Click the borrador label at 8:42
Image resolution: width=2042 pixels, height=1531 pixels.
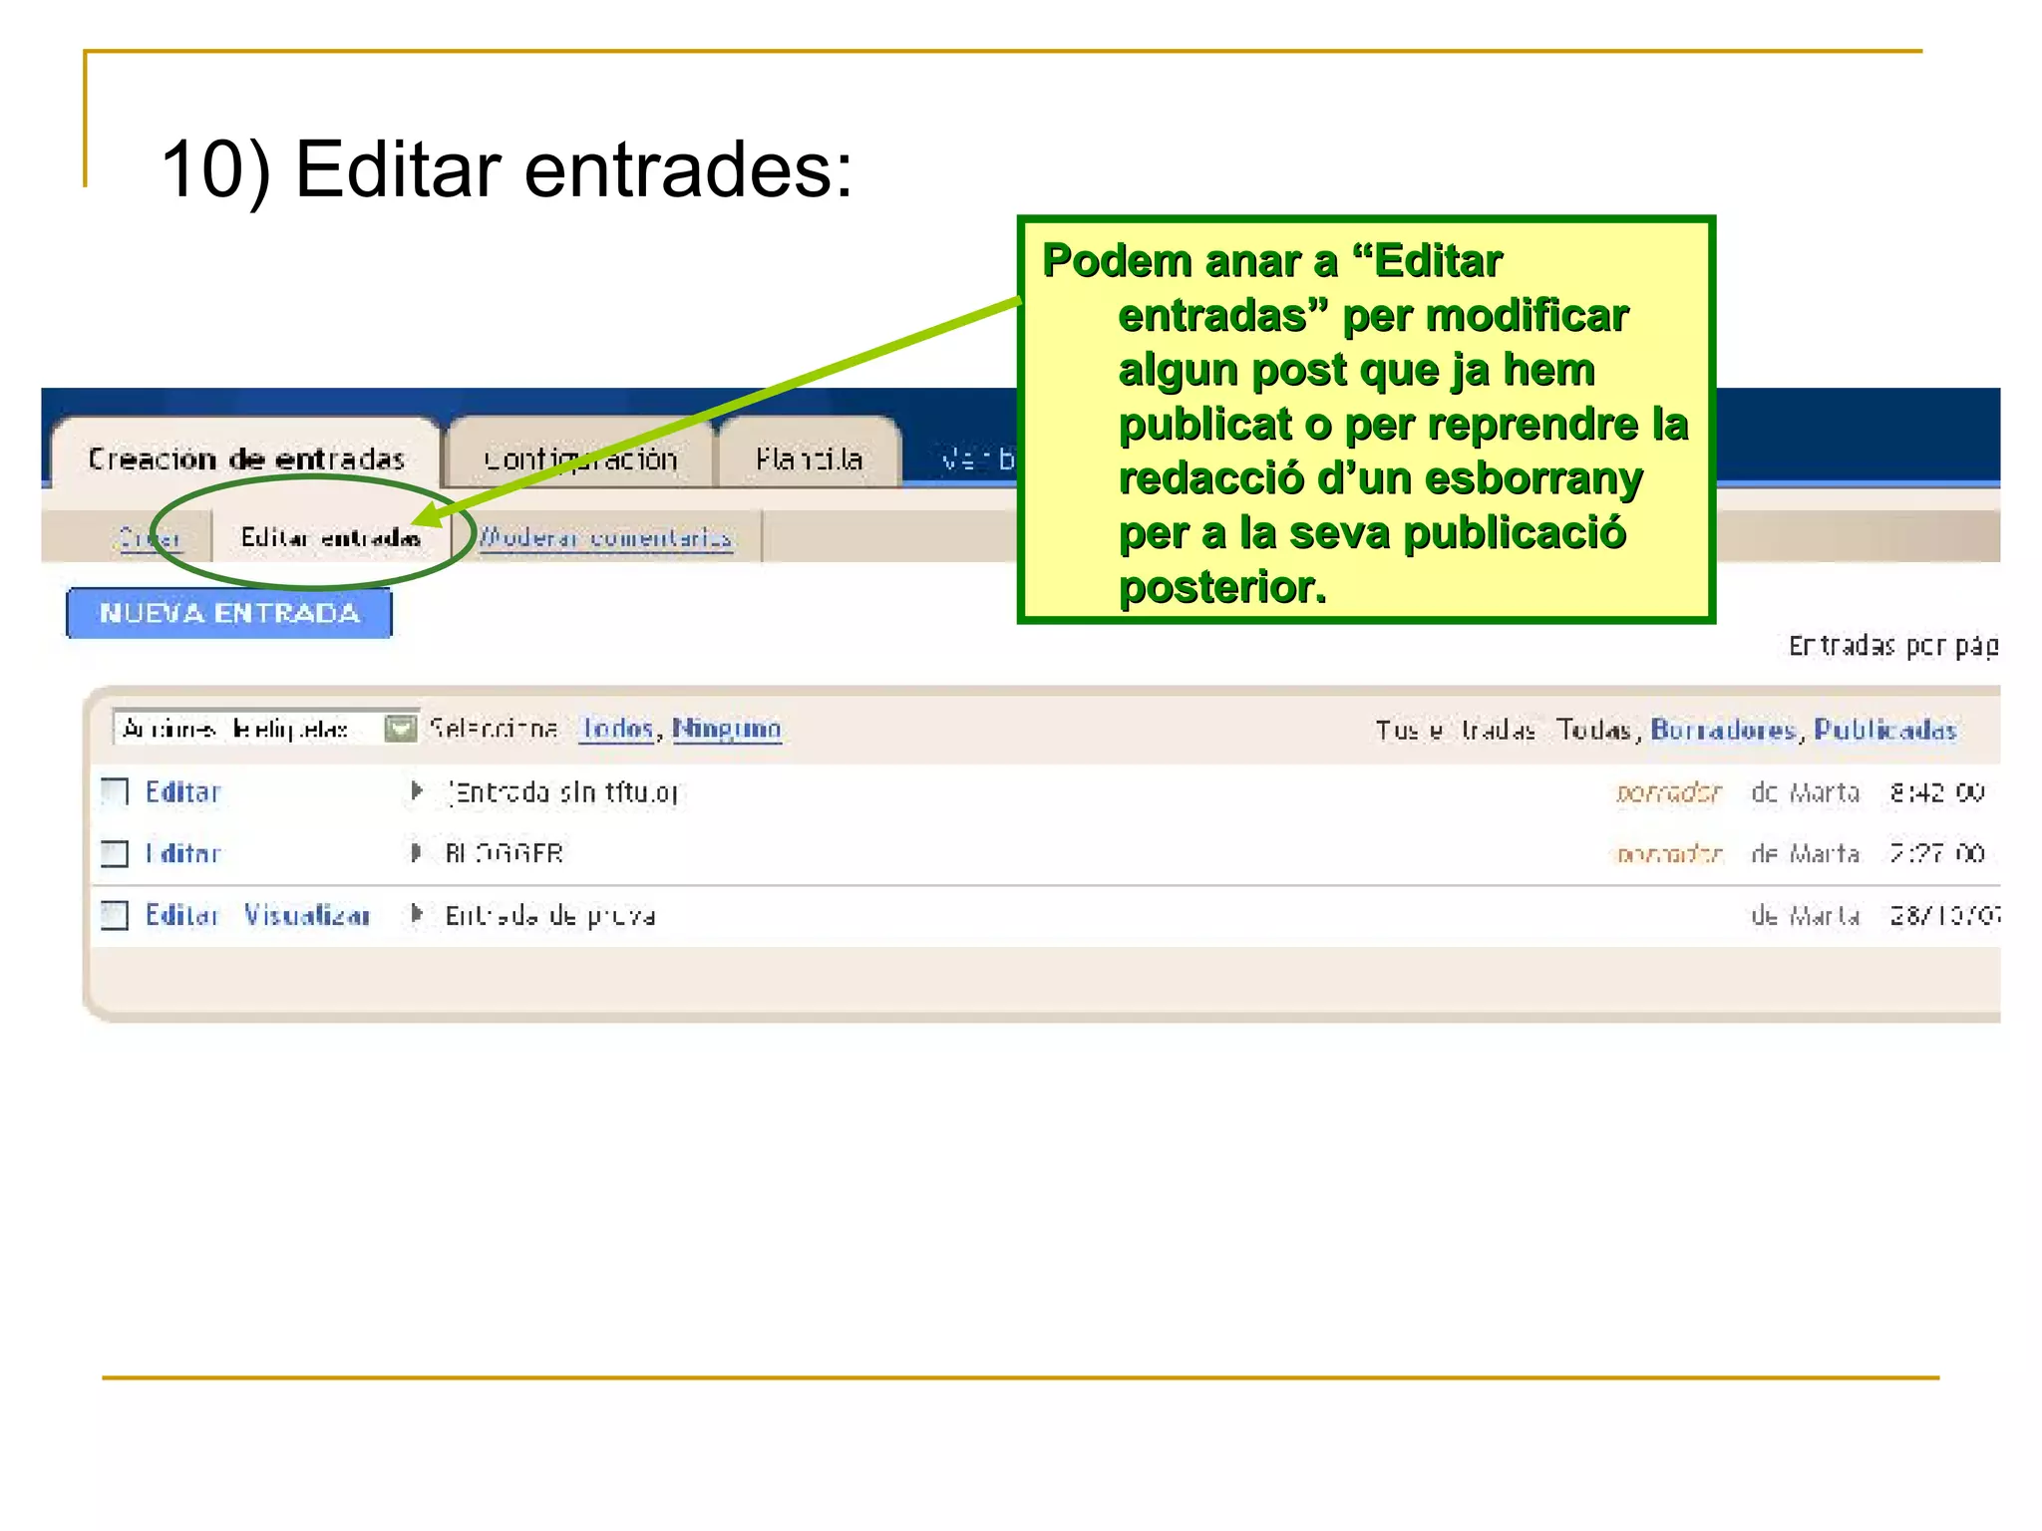click(1669, 792)
